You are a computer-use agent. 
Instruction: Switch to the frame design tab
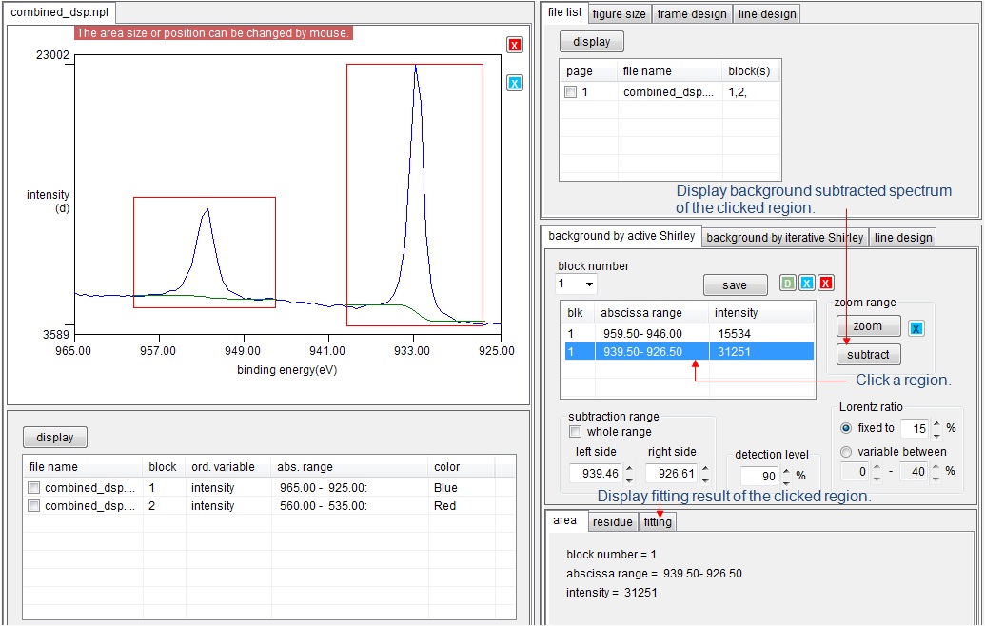(x=692, y=14)
